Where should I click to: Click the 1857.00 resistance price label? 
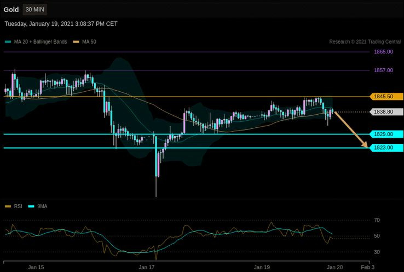tap(383, 70)
